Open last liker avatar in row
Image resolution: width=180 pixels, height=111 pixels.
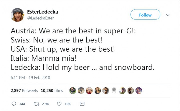point(139,91)
